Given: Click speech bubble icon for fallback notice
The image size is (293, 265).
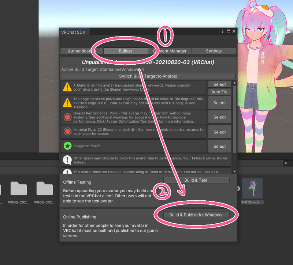Looking at the screenshot, I should tap(67, 160).
